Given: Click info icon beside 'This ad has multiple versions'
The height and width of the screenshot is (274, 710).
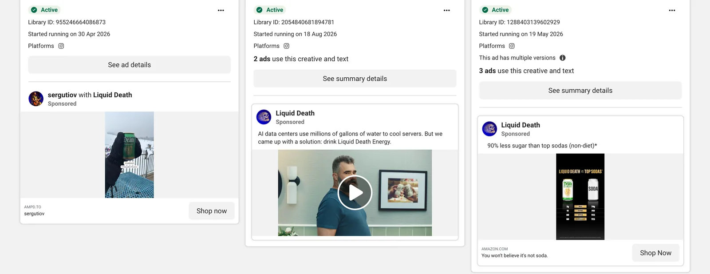Looking at the screenshot, I should pyautogui.click(x=563, y=58).
